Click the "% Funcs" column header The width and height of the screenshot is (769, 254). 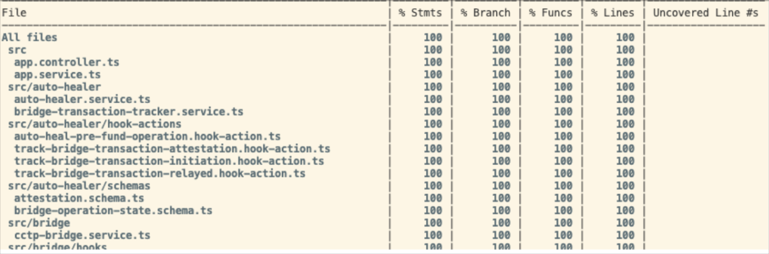(551, 13)
